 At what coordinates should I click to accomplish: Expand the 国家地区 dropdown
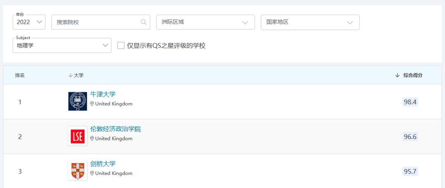pos(310,22)
